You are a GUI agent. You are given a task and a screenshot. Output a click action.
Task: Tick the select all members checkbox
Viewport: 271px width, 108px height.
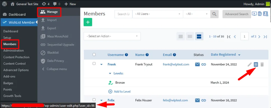94,55
